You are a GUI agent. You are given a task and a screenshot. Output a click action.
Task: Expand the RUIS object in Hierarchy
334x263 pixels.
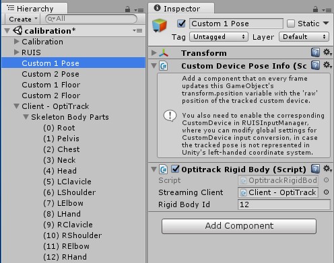click(x=16, y=52)
